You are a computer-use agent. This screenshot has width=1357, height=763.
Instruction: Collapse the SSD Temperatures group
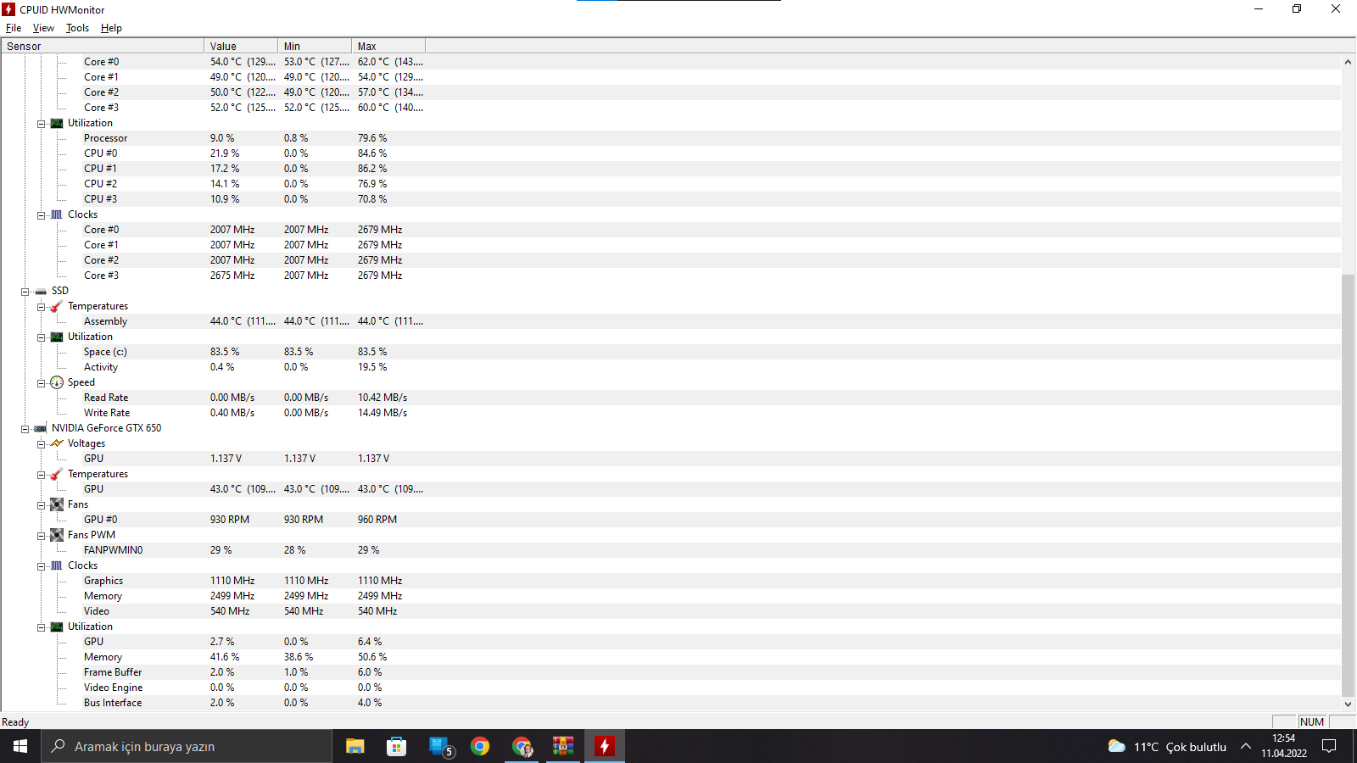tap(41, 307)
